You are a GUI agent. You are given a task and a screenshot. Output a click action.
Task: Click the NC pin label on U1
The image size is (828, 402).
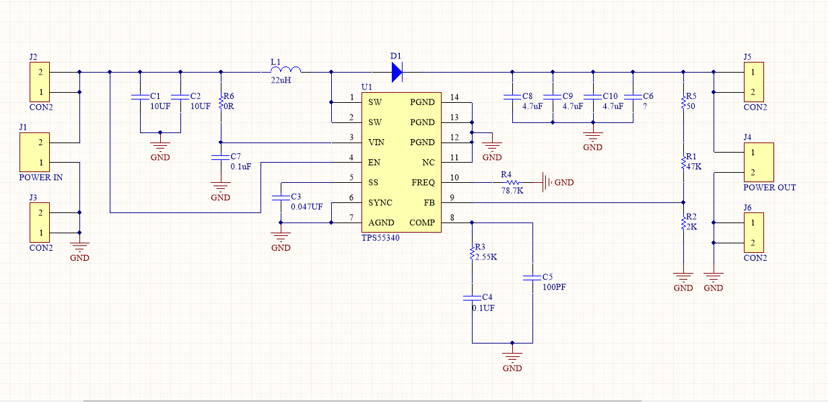click(429, 163)
